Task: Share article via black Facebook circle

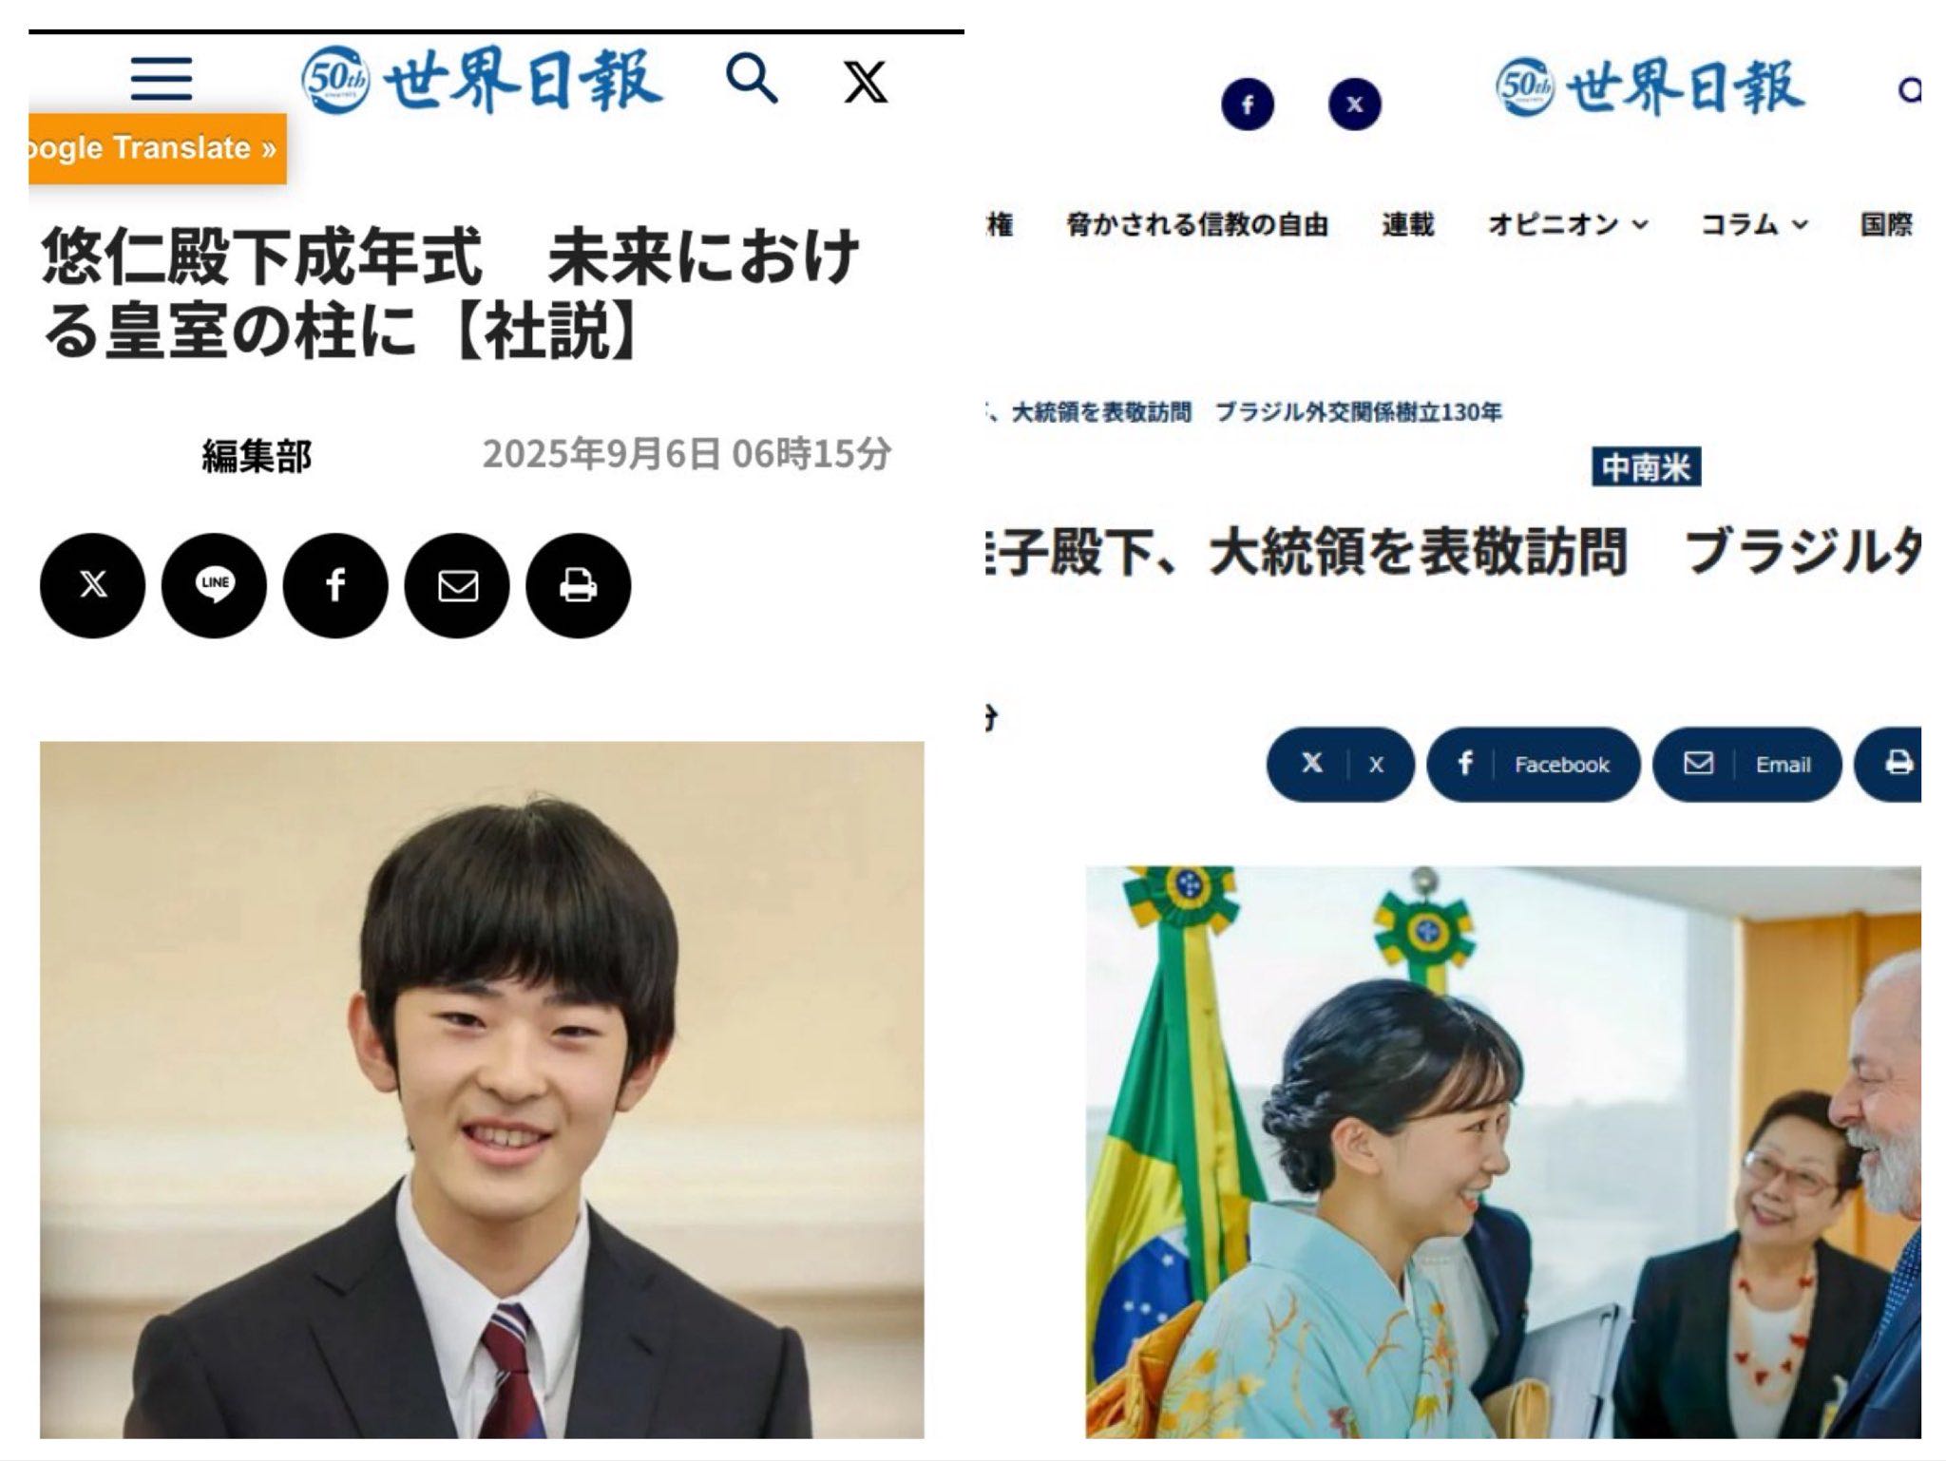Action: coord(335,585)
